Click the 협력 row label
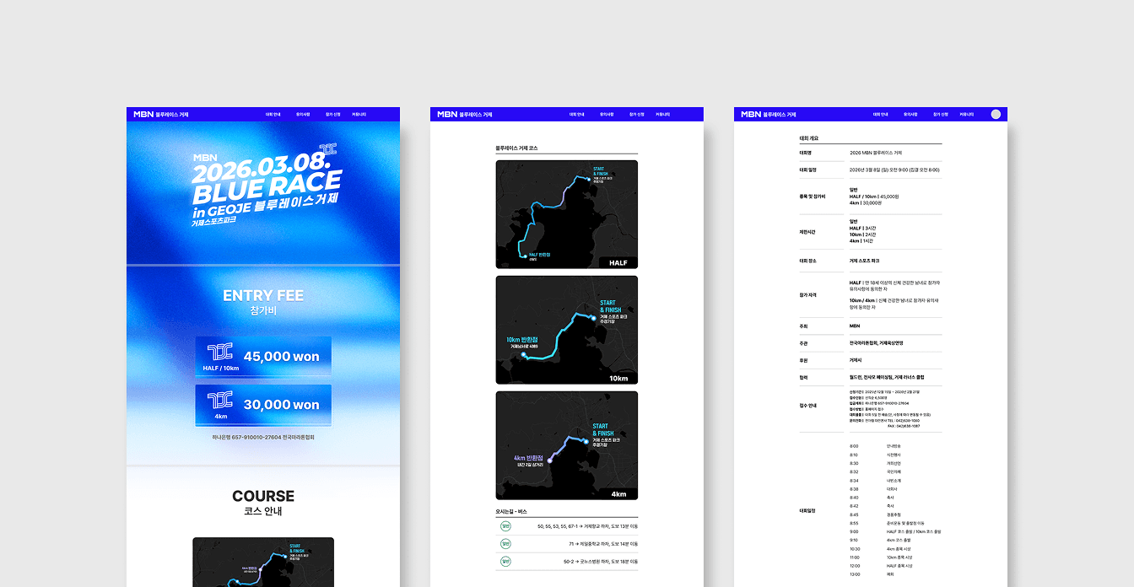Viewport: 1134px width, 587px height. (804, 377)
